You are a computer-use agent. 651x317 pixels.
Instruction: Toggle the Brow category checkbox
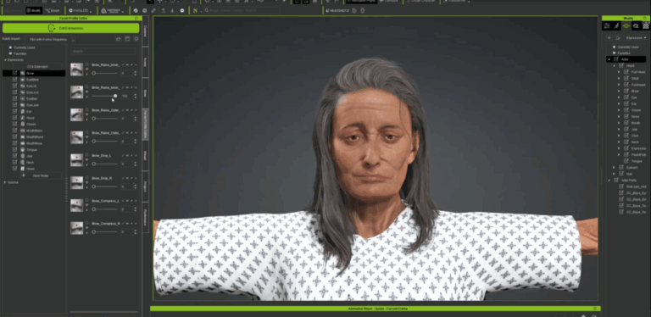click(15, 73)
